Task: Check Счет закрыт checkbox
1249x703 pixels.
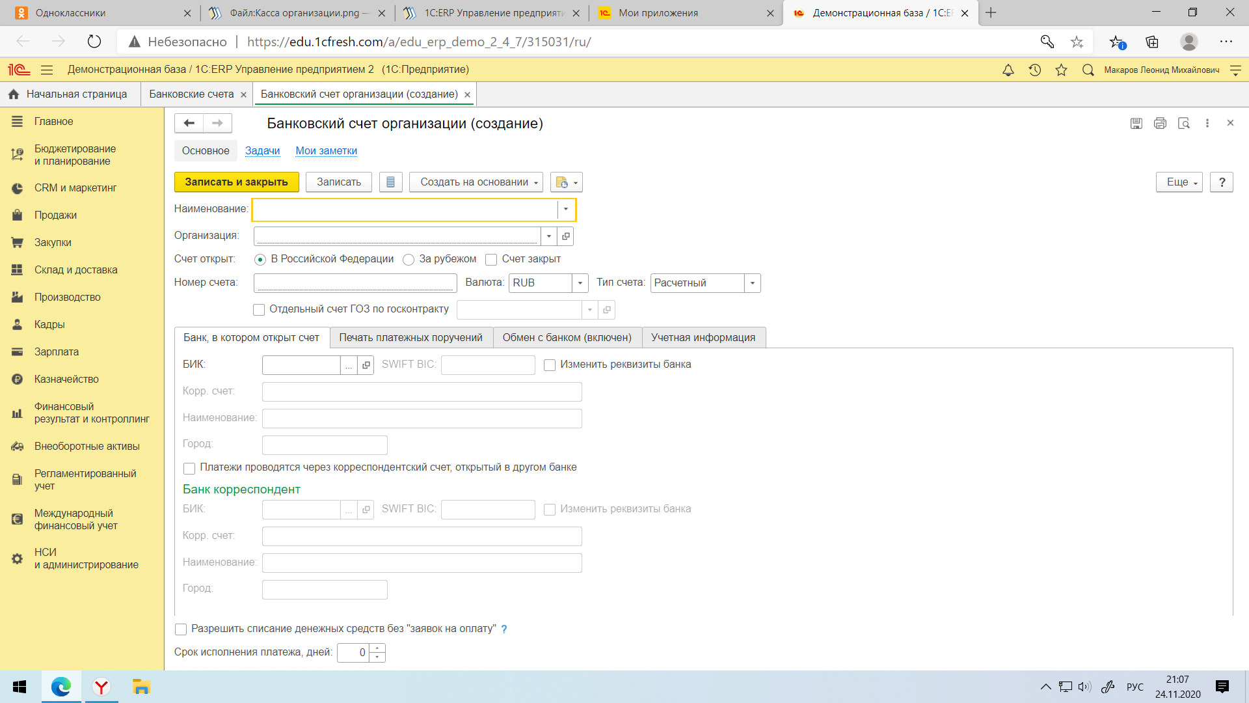Action: point(491,260)
